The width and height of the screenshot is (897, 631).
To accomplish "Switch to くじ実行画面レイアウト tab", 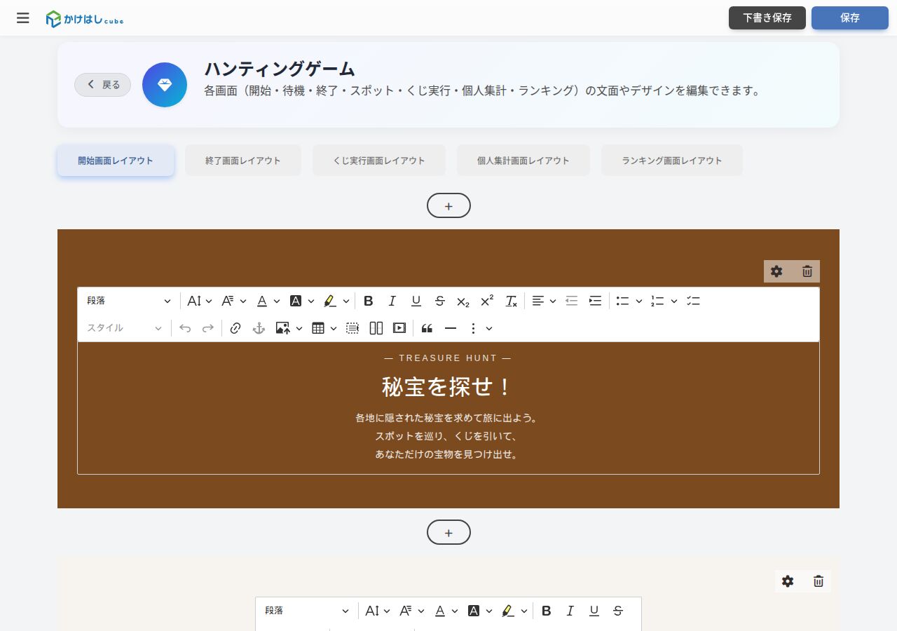I will (379, 161).
